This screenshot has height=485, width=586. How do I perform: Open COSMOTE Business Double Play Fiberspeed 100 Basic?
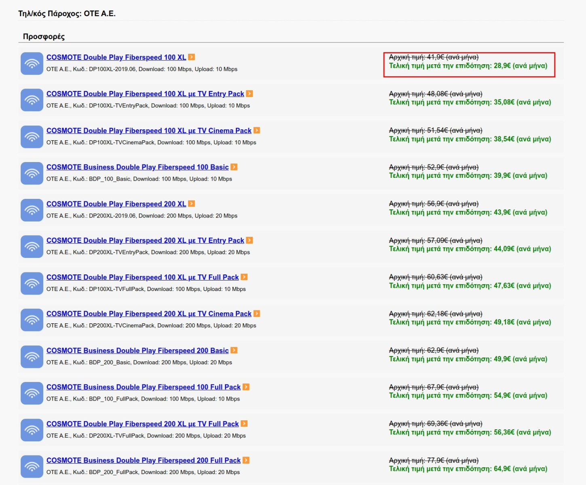tap(138, 167)
